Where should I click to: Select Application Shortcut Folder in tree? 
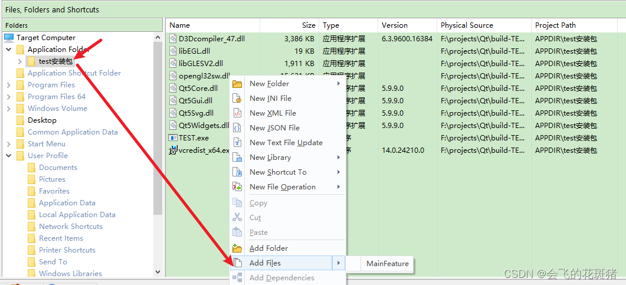click(x=74, y=73)
